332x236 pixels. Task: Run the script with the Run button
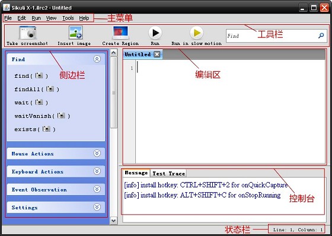point(155,33)
